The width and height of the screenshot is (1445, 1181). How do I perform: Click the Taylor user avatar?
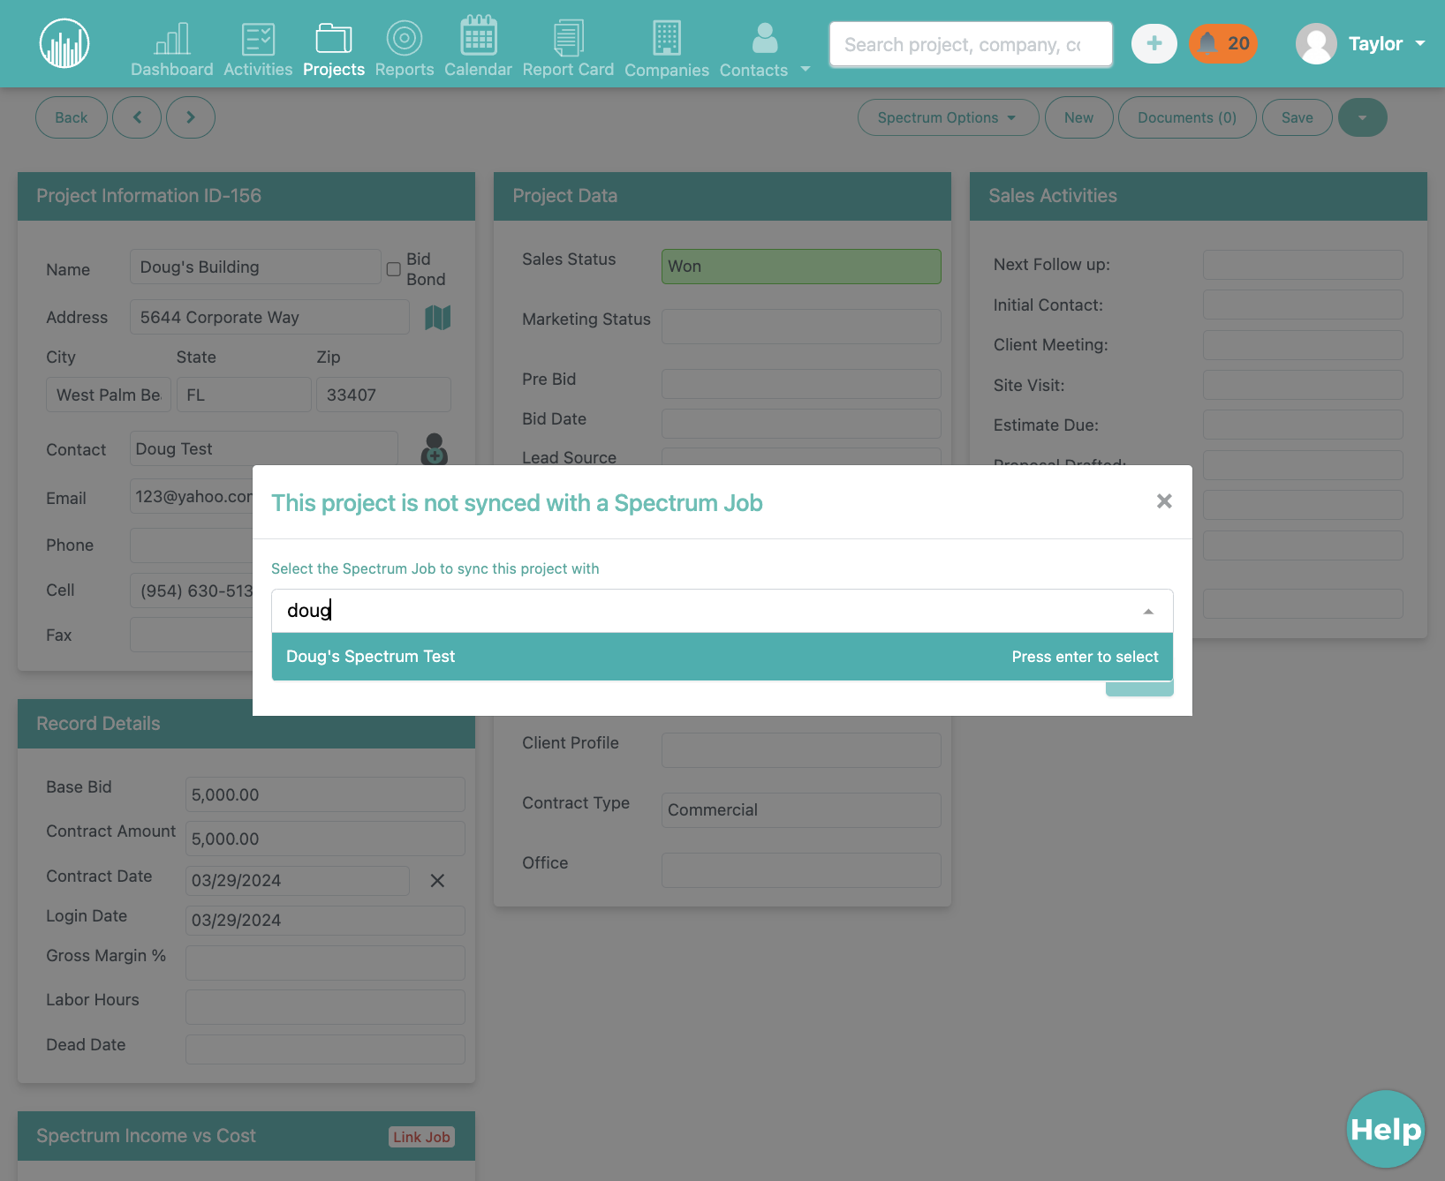1316,43
